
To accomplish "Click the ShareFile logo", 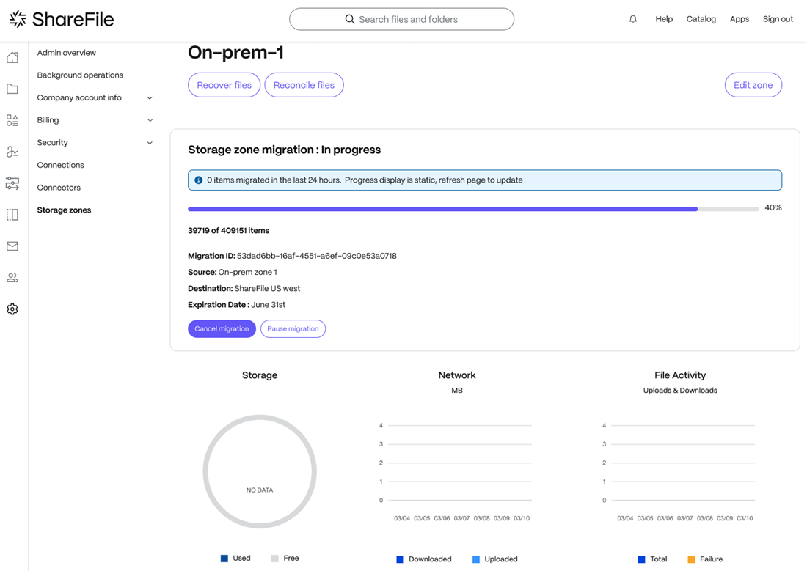I will [62, 19].
